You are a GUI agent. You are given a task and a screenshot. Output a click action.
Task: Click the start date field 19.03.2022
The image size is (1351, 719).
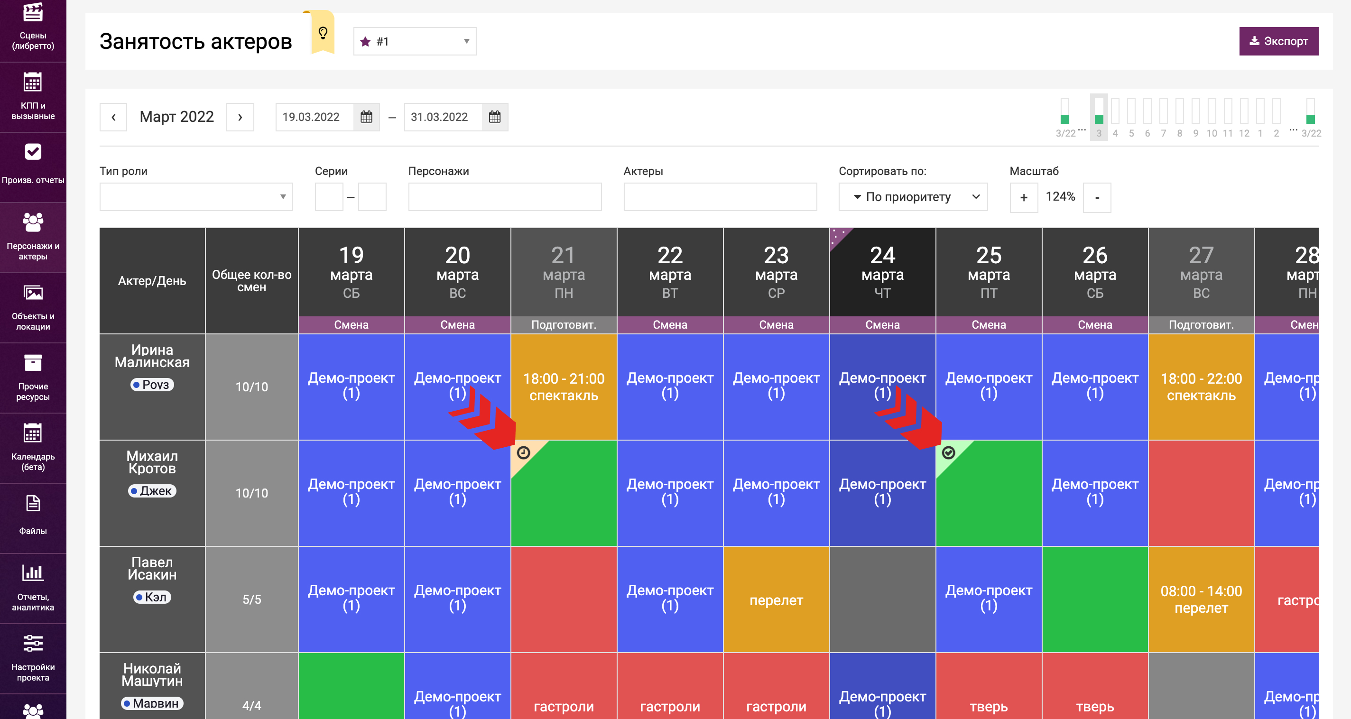point(315,117)
